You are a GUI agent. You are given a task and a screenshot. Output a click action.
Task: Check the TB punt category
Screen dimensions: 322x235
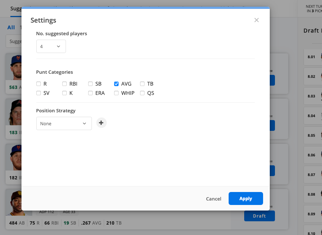[142, 84]
